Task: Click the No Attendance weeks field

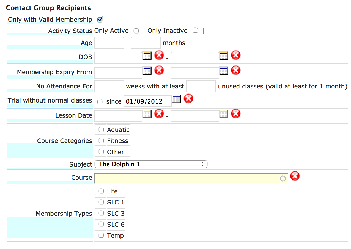Action: coord(109,86)
